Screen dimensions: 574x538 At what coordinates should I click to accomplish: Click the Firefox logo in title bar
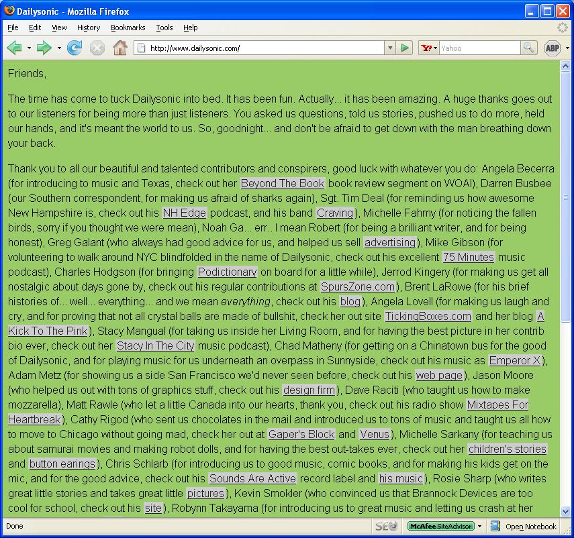(x=9, y=11)
